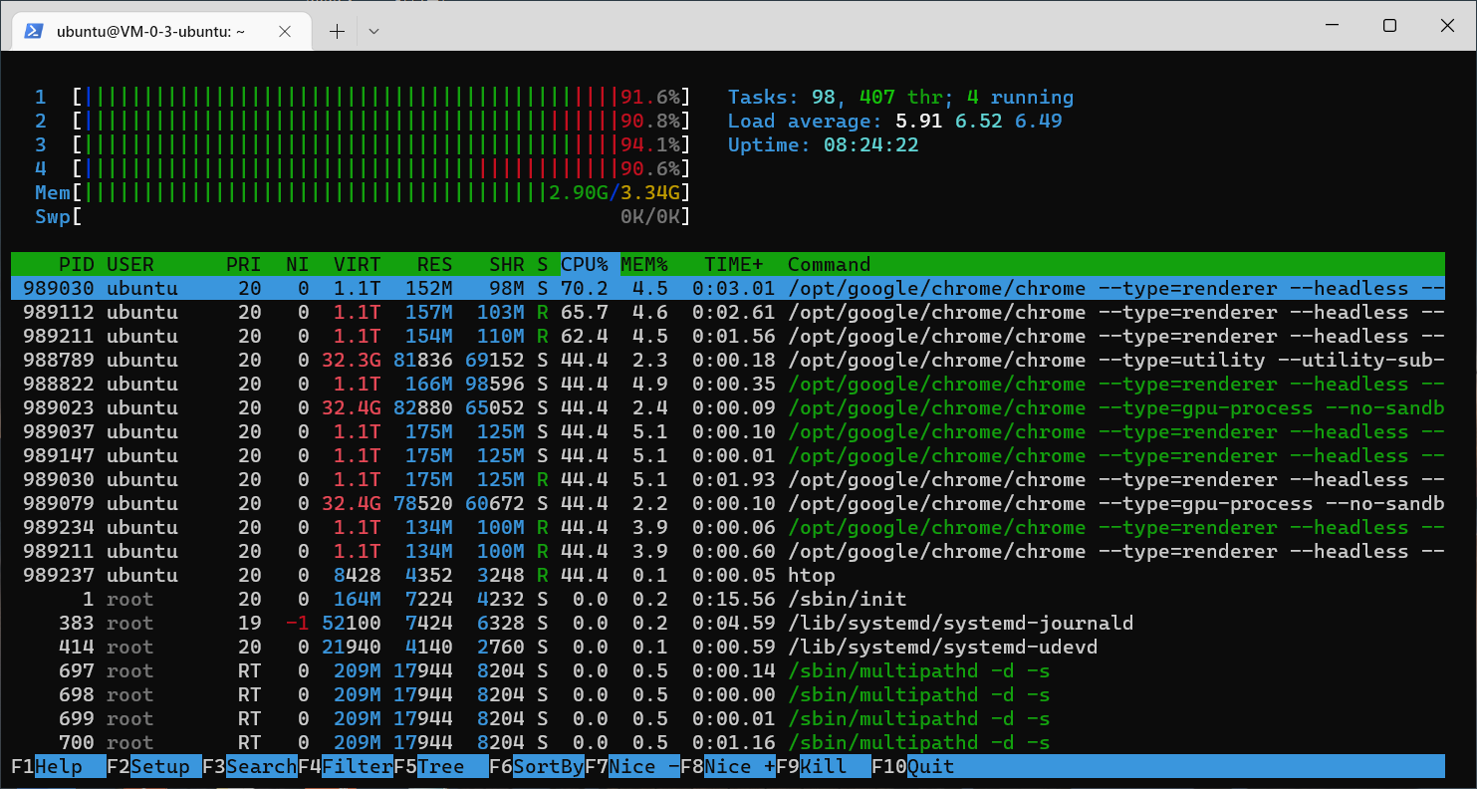Click Kill in the htop function bar
The height and width of the screenshot is (789, 1477).
[x=824, y=766]
